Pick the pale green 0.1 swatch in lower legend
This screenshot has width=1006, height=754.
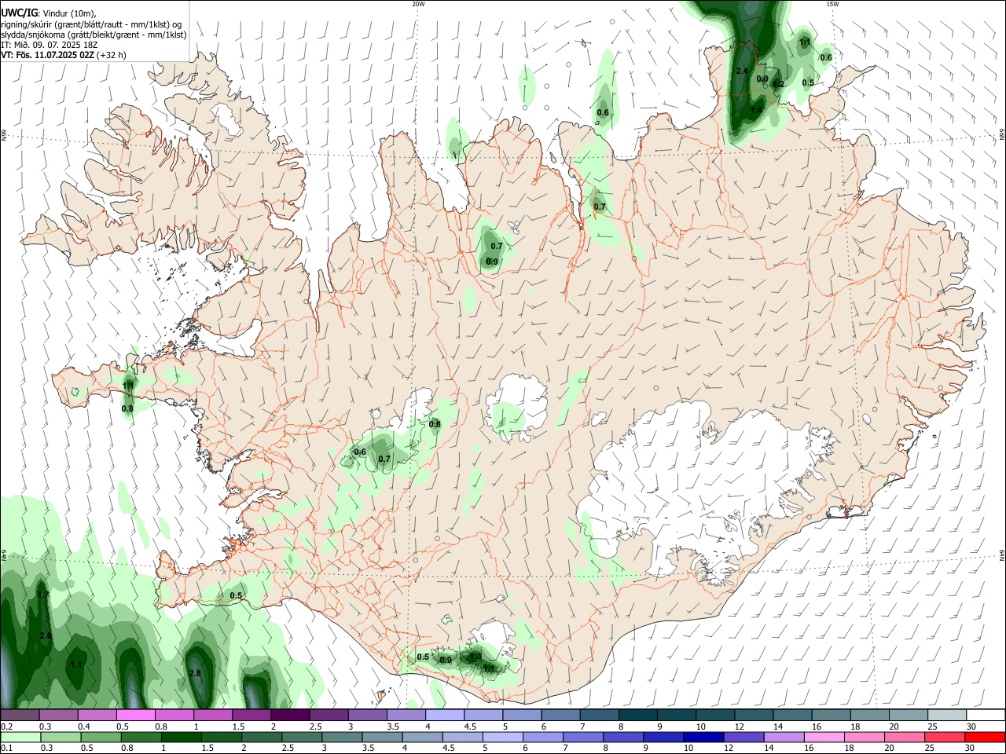click(20, 737)
